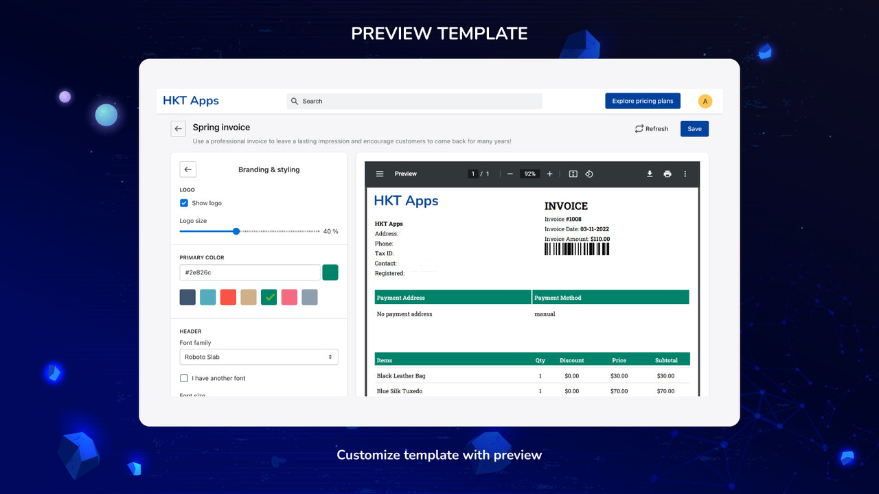
Task: Print the invoice preview
Action: coord(667,174)
